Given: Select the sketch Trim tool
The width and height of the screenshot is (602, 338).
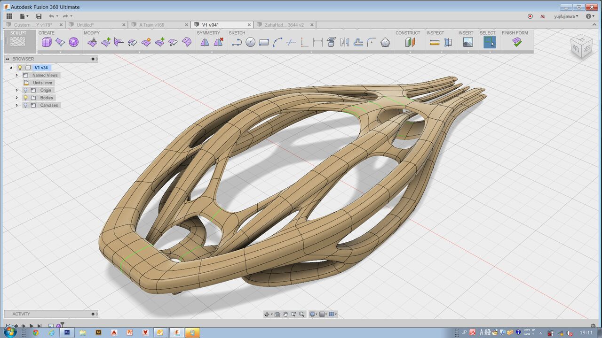Looking at the screenshot, I should click(291, 42).
